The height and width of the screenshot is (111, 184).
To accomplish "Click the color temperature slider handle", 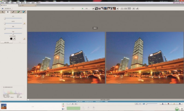I will pos(13,34).
